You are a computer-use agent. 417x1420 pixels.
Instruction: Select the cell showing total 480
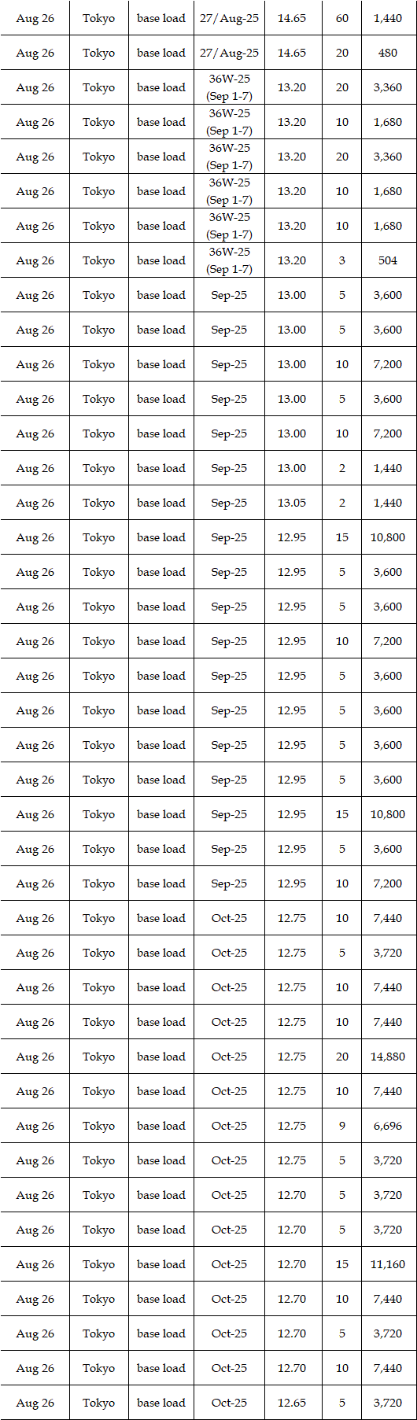[389, 53]
